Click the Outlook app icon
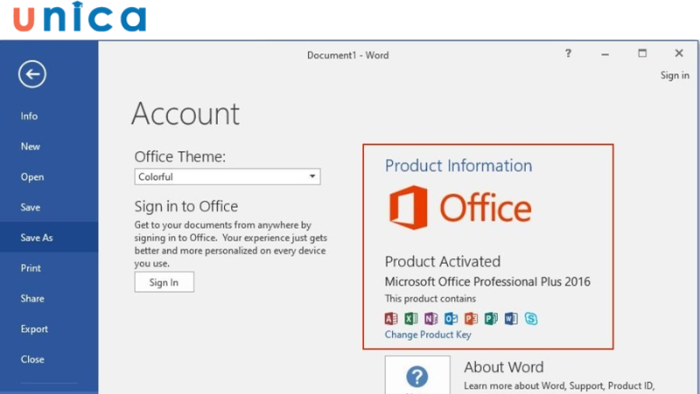Viewport: 700px width, 394px height. [x=451, y=319]
